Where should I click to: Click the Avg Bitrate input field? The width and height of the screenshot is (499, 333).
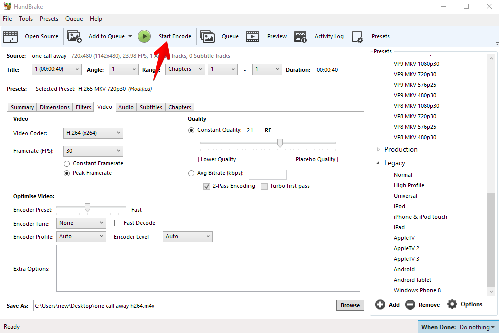pos(268,175)
